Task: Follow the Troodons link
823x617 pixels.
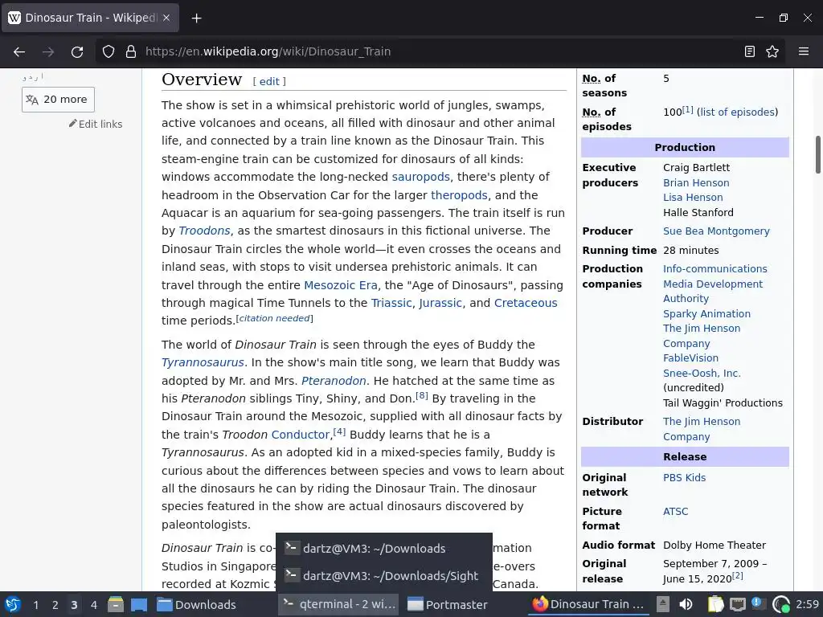Action: pos(204,231)
